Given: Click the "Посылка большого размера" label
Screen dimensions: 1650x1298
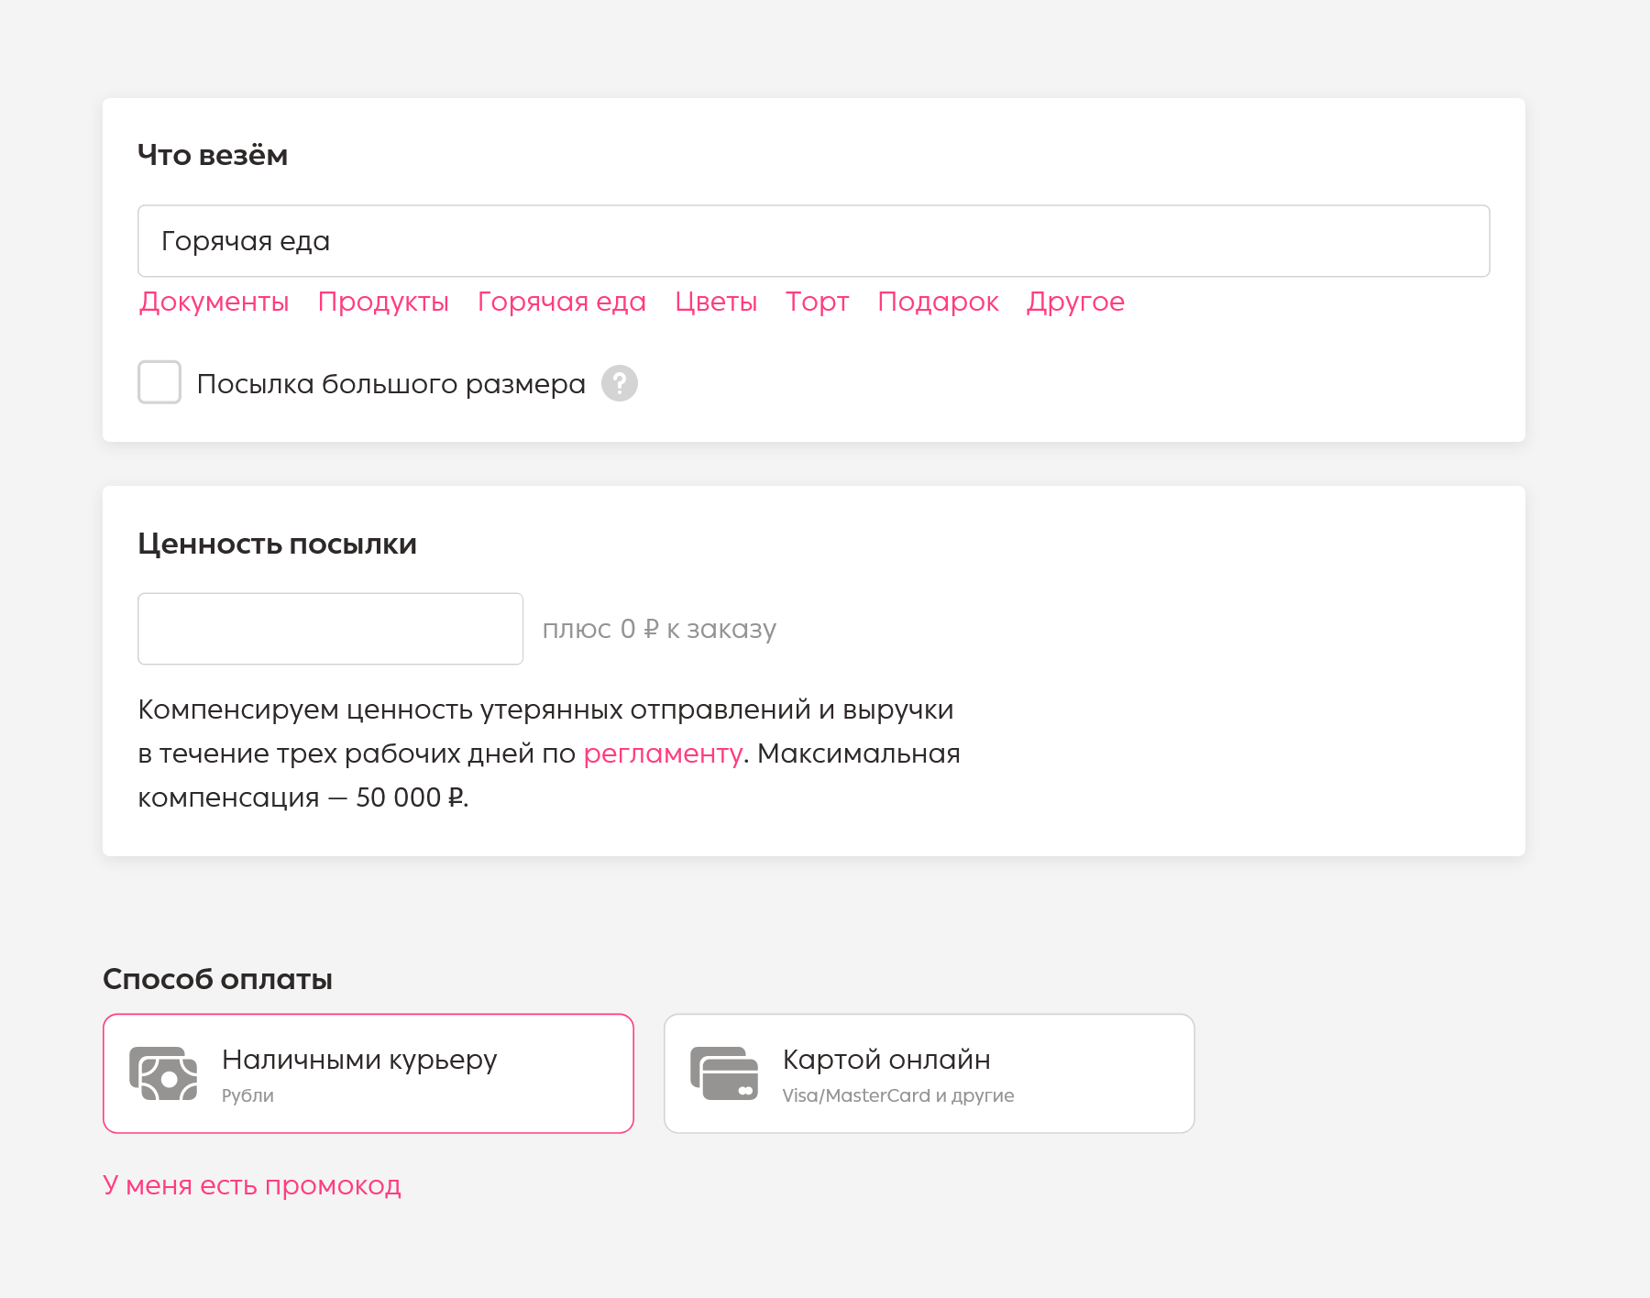Looking at the screenshot, I should click(x=391, y=384).
